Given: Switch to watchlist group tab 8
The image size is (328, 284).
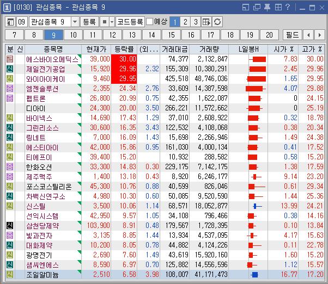Looking at the screenshot, I should pos(34,35).
